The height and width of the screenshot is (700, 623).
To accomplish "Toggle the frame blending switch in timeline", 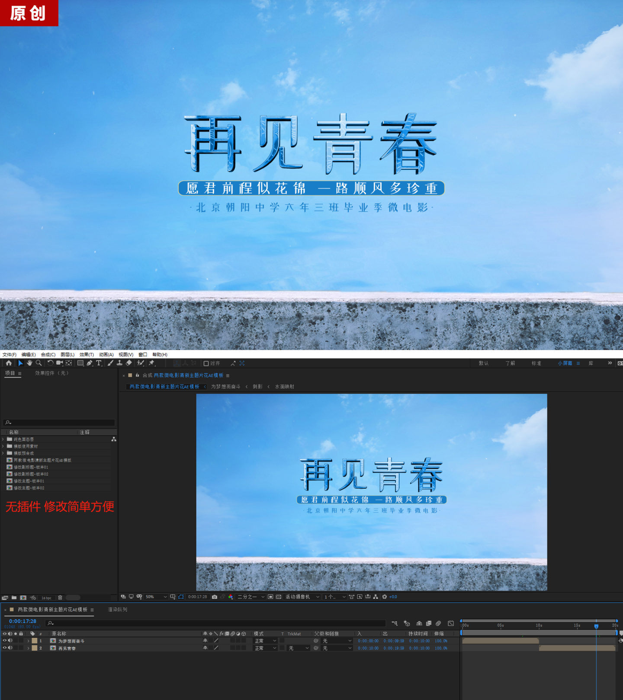I will (x=429, y=623).
